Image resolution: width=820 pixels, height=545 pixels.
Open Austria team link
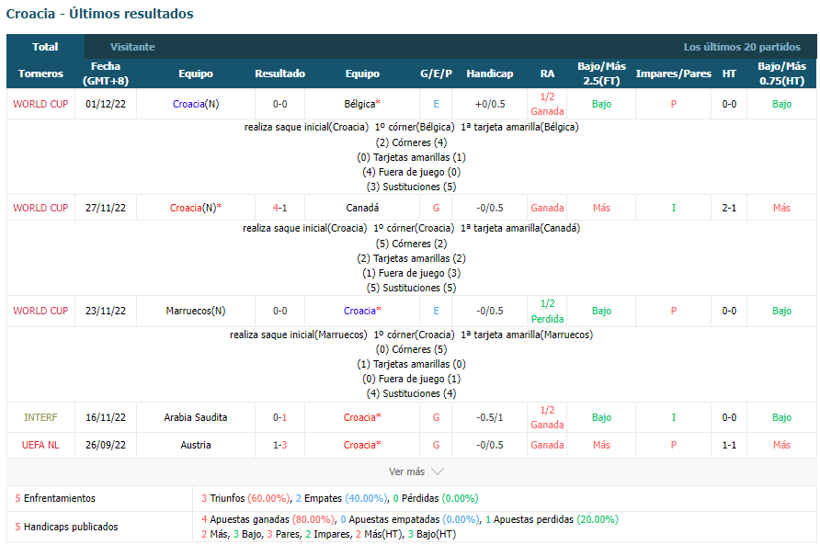point(196,445)
